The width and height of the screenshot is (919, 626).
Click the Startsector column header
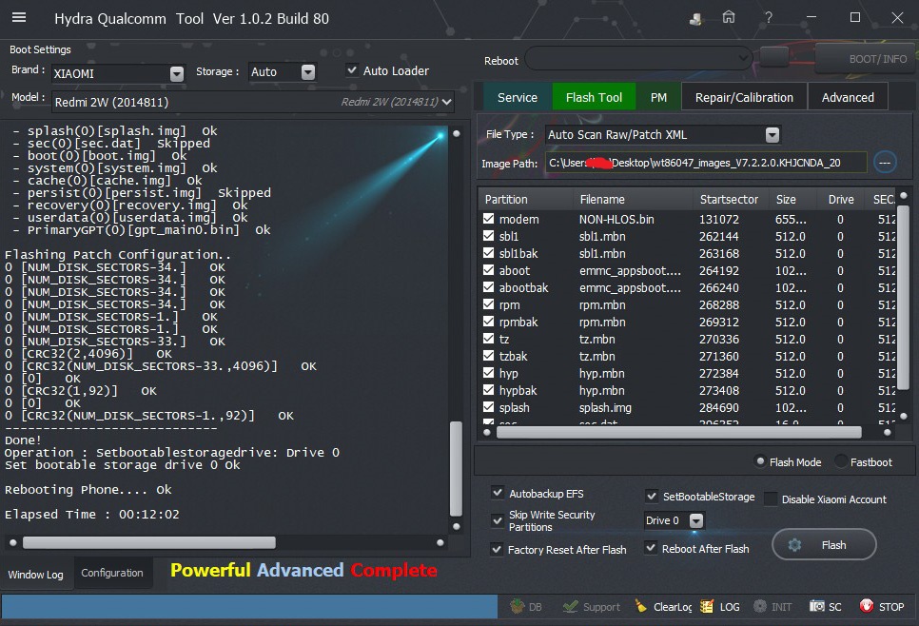coord(729,199)
